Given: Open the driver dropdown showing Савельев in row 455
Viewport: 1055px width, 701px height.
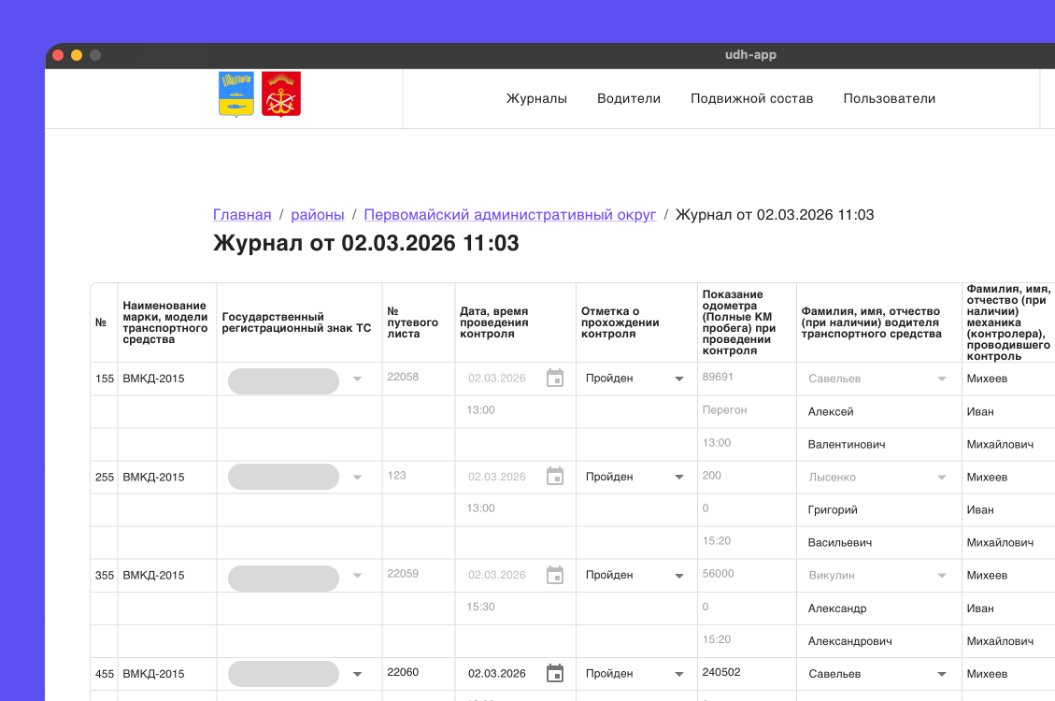Looking at the screenshot, I should tap(941, 673).
